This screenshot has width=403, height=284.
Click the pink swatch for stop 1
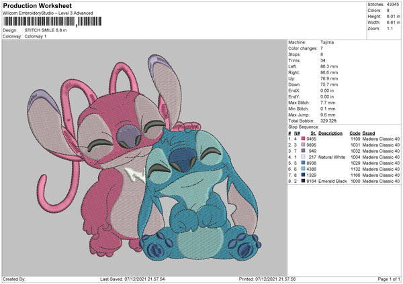[303, 139]
